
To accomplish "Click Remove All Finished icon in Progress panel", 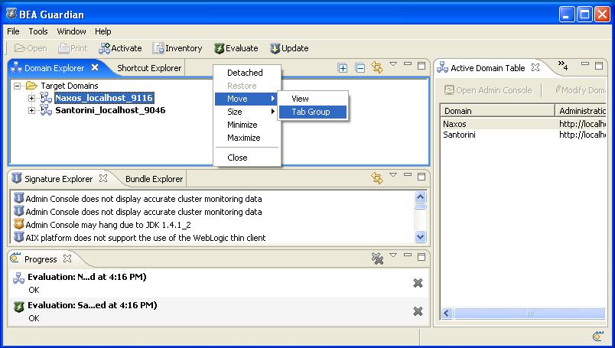I will coord(377,259).
